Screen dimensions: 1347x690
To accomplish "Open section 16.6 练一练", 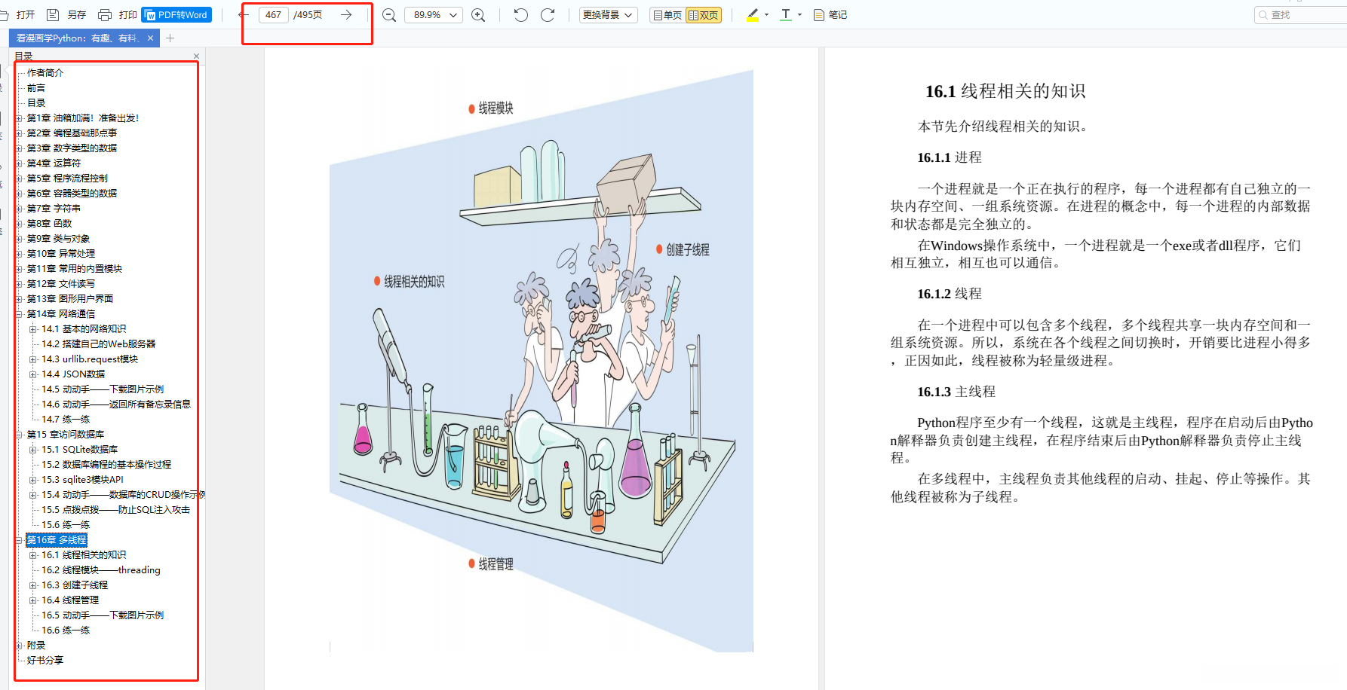I will [x=66, y=630].
